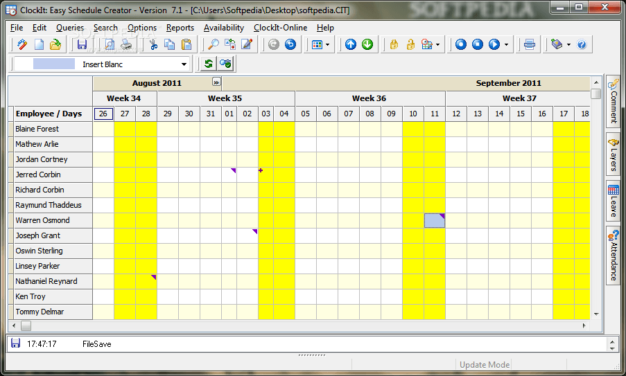This screenshot has height=376, width=626.
Task: Click the green refresh arrows button
Action: click(x=208, y=64)
